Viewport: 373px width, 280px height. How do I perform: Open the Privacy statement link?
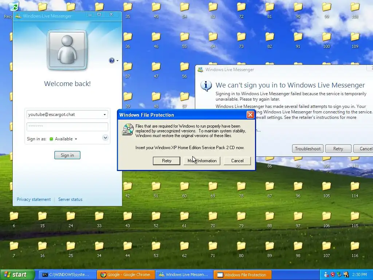tap(34, 199)
